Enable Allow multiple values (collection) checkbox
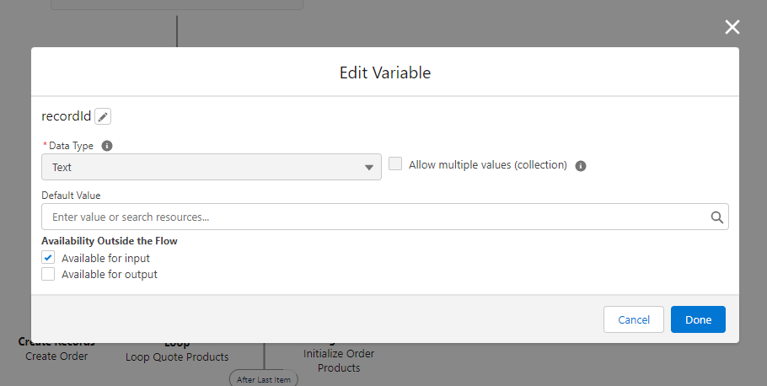The height and width of the screenshot is (386, 767). click(x=395, y=164)
